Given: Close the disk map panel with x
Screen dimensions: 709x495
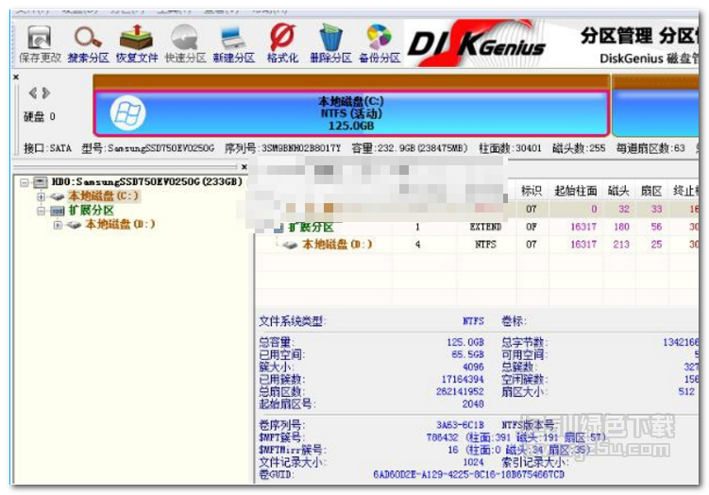Looking at the screenshot, I should point(16,77).
